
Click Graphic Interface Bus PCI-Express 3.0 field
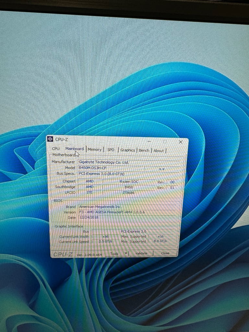click(134, 231)
